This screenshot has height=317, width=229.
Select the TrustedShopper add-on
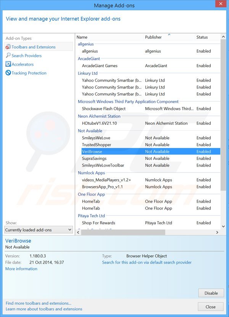click(151, 145)
